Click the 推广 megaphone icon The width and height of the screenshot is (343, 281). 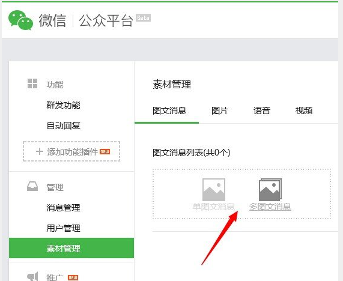32,276
